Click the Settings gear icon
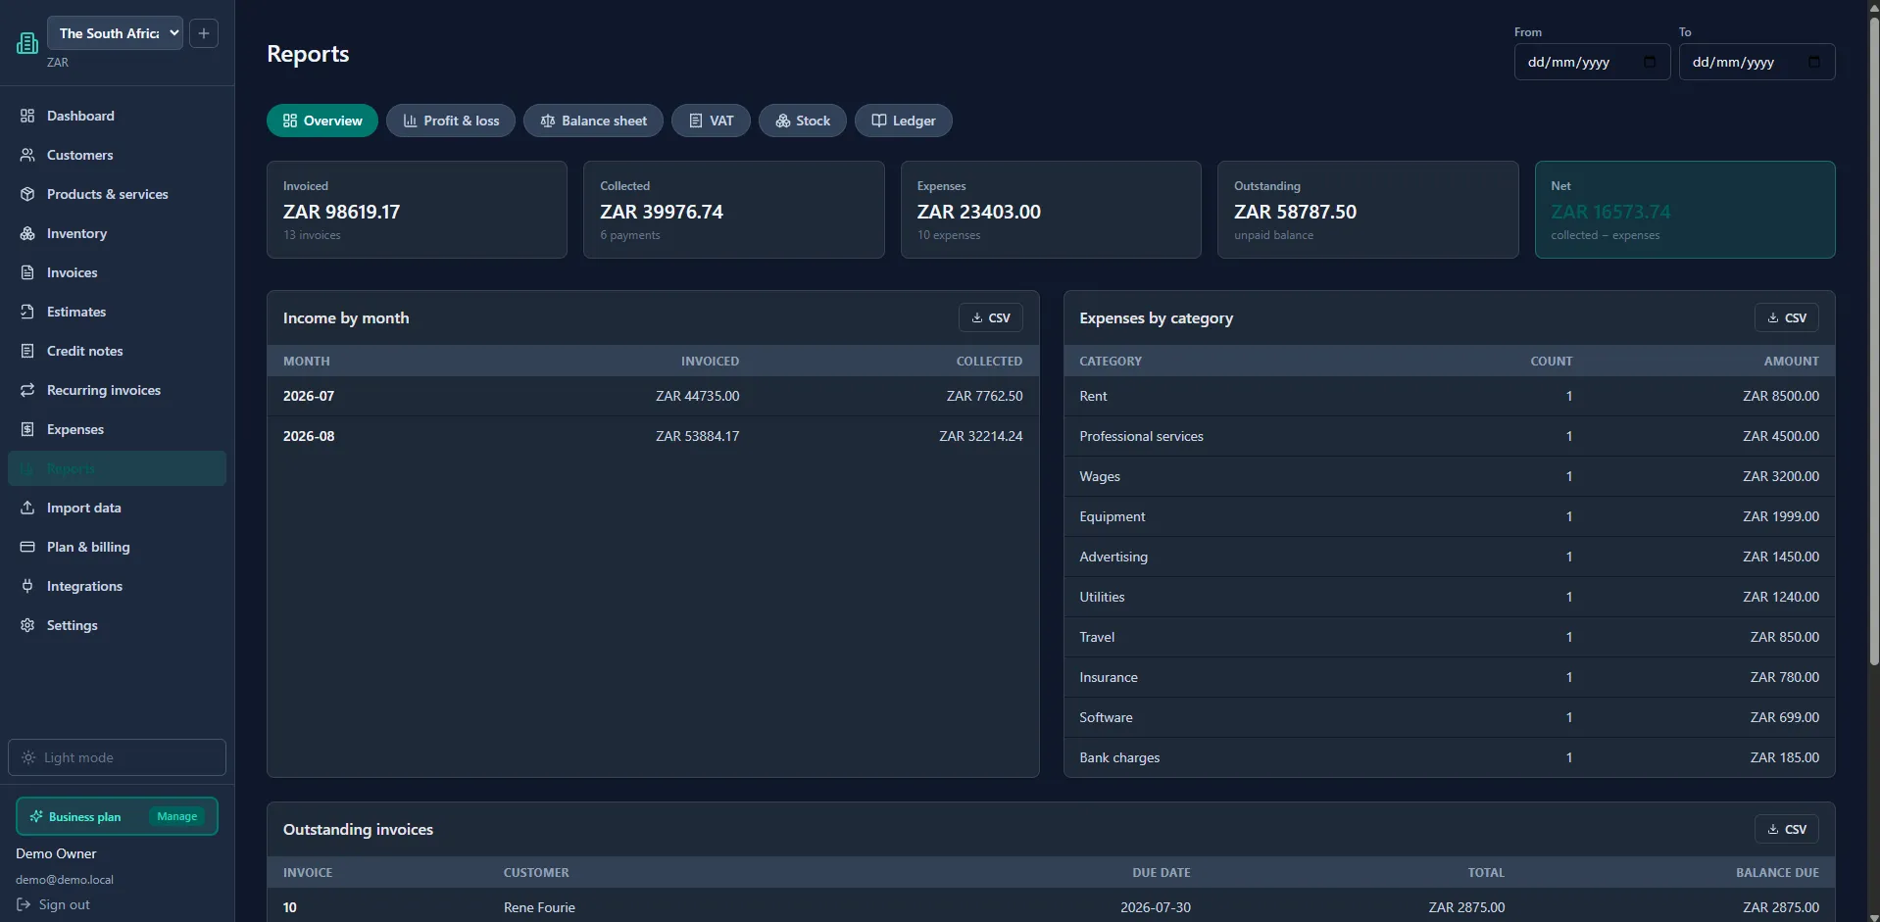The image size is (1880, 922). 27,625
